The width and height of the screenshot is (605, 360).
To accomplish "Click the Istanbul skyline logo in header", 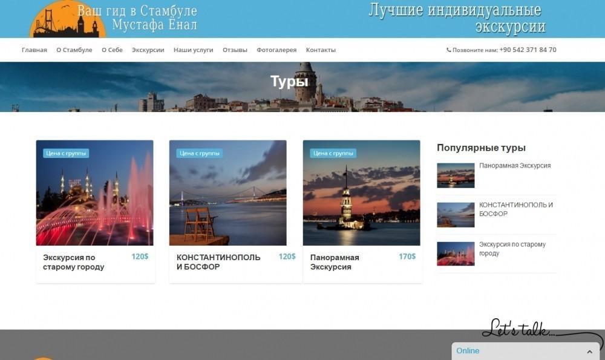I will (x=68, y=19).
